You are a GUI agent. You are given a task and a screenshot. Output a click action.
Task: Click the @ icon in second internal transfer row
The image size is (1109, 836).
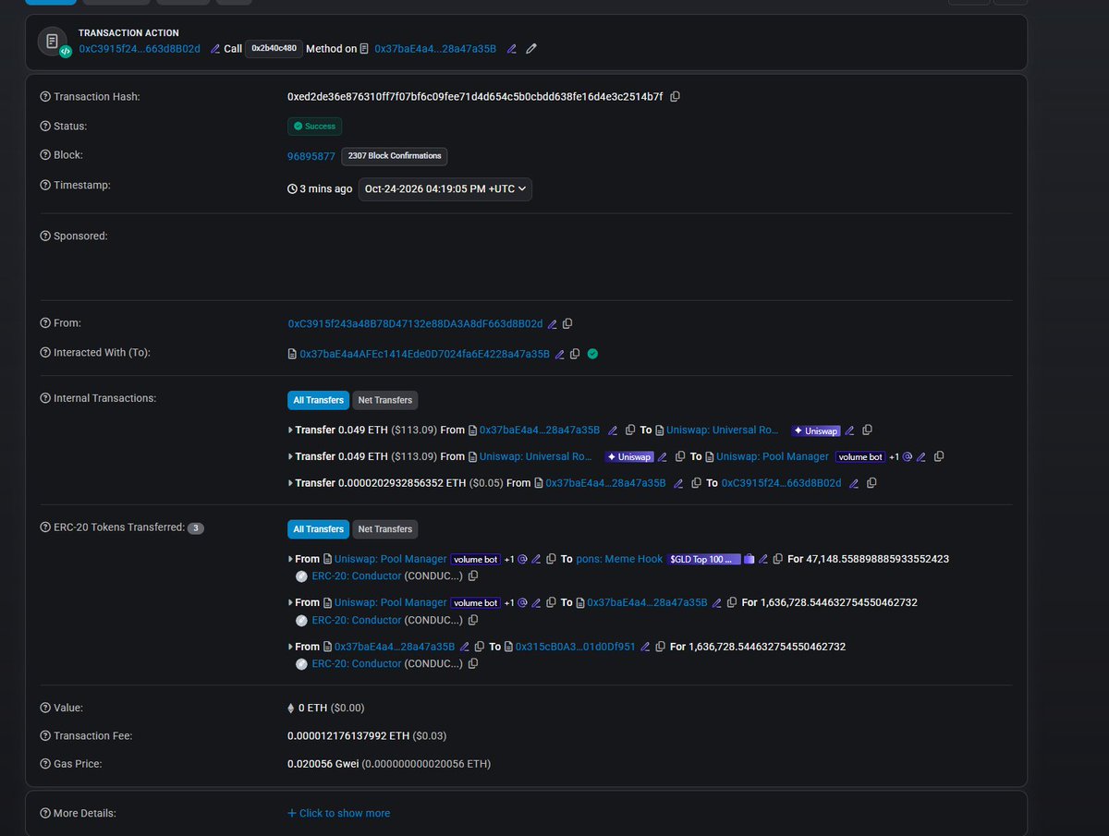pyautogui.click(x=908, y=457)
